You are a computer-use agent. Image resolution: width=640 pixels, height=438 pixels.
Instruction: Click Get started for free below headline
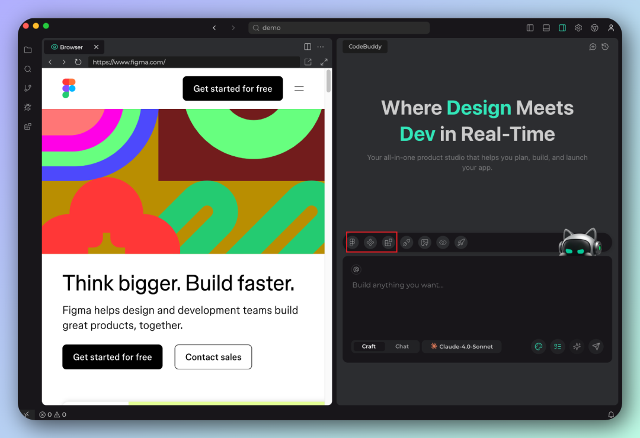[x=112, y=358]
